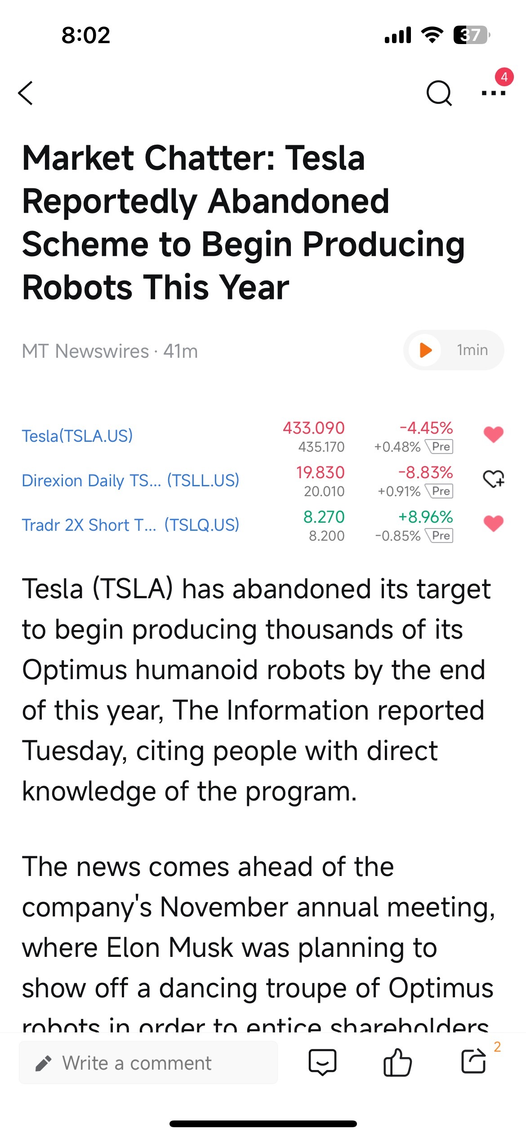
Task: Tap the MT Newswires source label
Action: coord(85,351)
